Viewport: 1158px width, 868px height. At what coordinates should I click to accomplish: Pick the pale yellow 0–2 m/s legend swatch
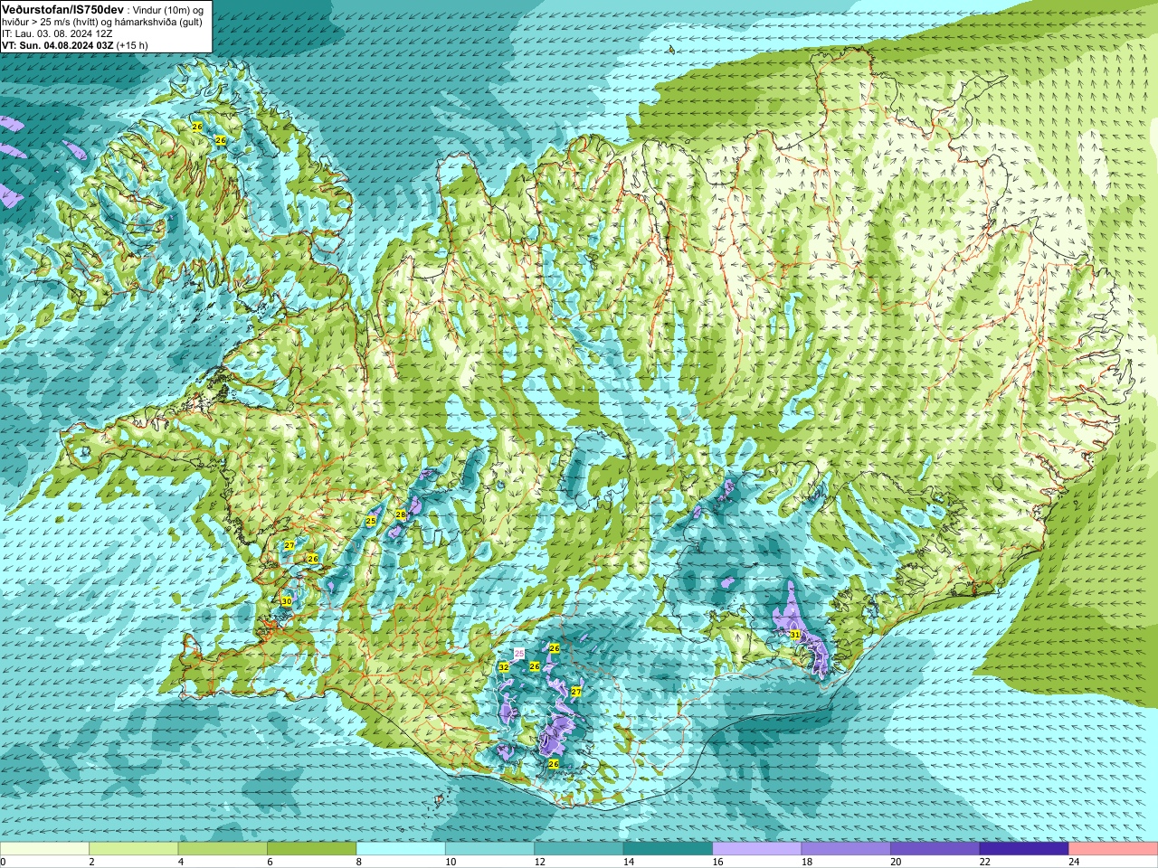click(x=44, y=849)
